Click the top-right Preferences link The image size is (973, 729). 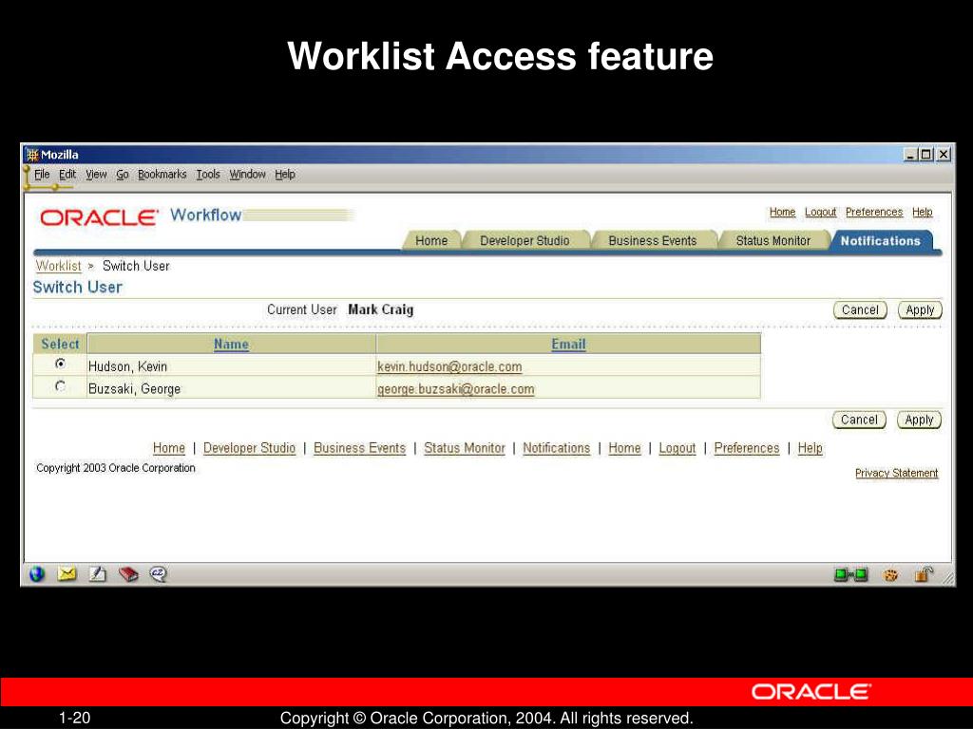click(x=874, y=212)
